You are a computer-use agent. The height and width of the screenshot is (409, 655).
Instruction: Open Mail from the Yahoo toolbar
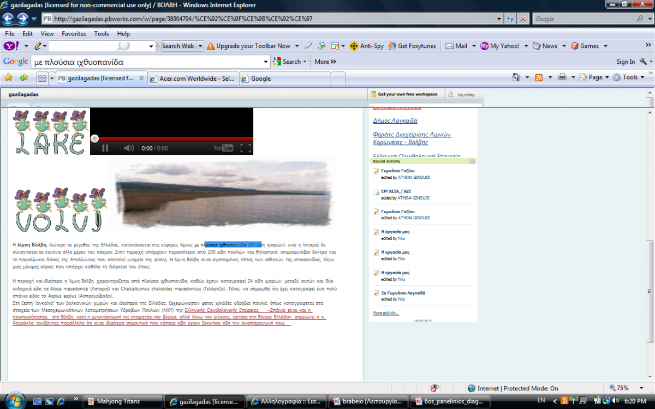(x=456, y=46)
